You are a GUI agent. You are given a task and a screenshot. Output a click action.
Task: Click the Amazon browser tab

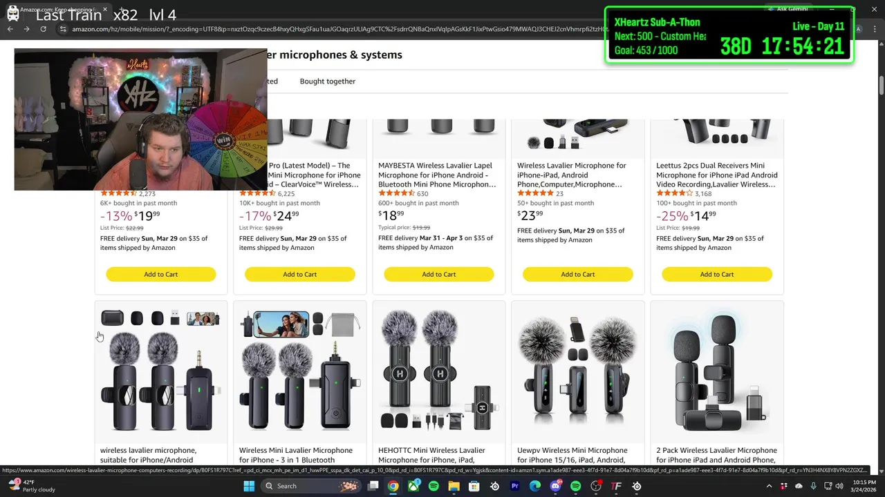(59, 10)
